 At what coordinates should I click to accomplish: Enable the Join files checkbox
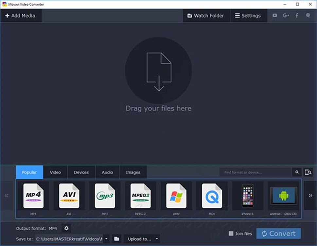point(231,234)
